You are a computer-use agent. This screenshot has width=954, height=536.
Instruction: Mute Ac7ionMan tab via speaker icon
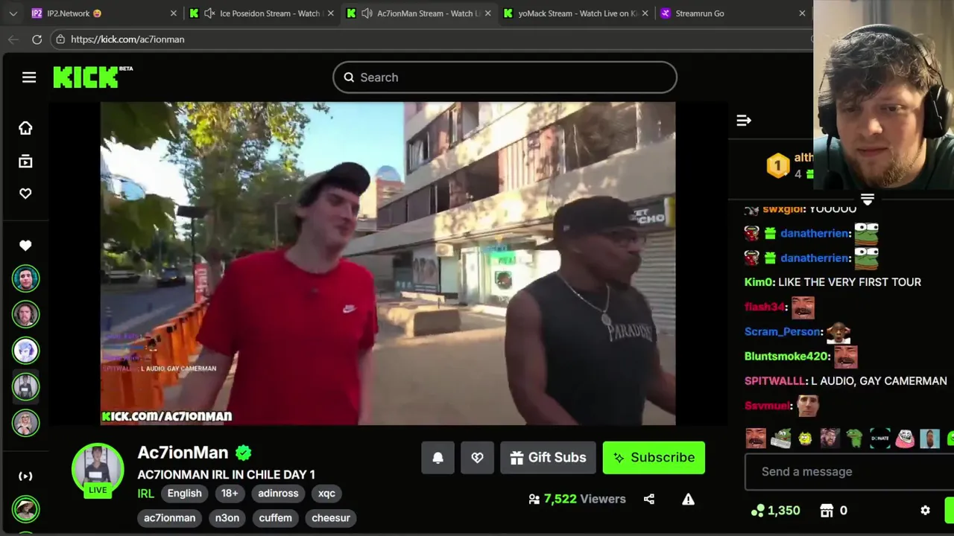pyautogui.click(x=367, y=13)
